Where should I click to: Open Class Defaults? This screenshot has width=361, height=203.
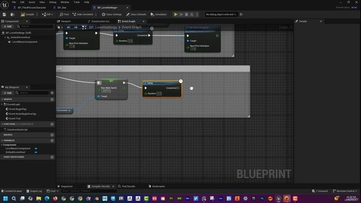point(136,15)
